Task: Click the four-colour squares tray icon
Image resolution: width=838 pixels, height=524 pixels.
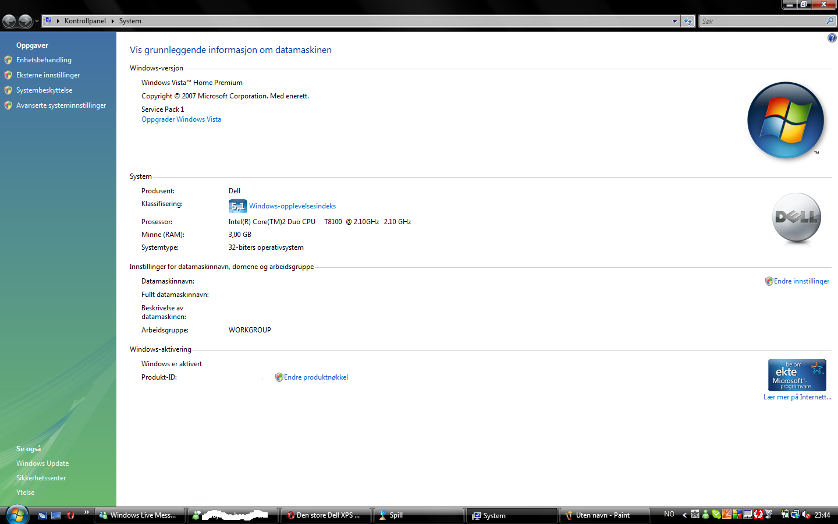Action: coord(737,514)
